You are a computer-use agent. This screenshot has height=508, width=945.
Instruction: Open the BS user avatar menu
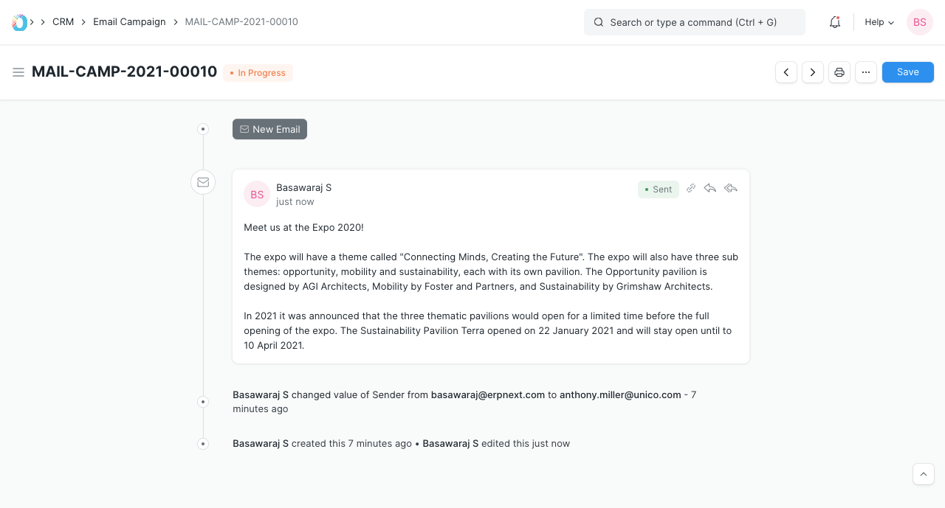tap(920, 22)
